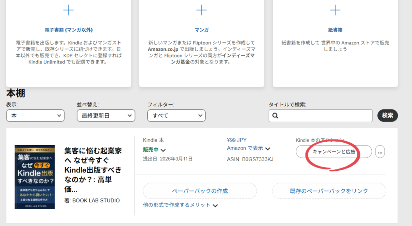
Task: Click the 検索 button
Action: coord(387,115)
